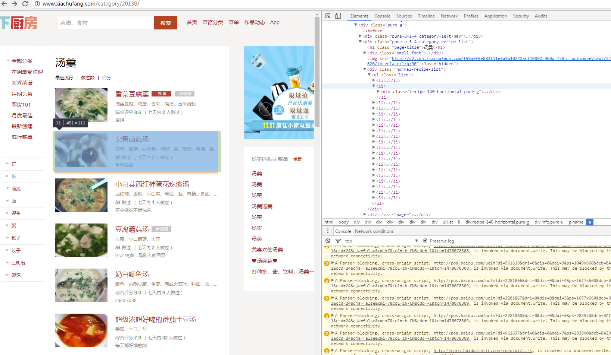Select the inspect element tool in DevTools
This screenshot has height=355, width=611.
point(328,16)
